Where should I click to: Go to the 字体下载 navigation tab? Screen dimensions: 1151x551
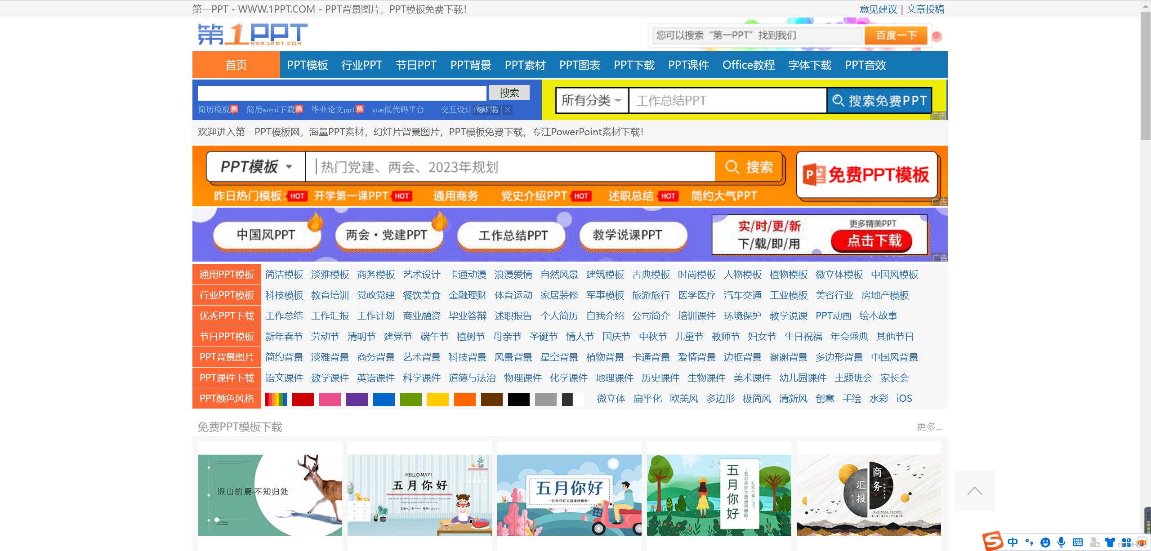point(809,65)
